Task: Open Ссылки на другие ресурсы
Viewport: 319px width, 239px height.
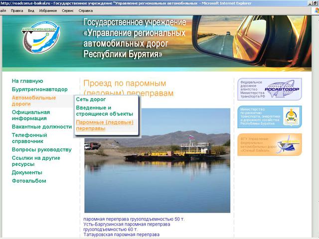Action: 36,161
